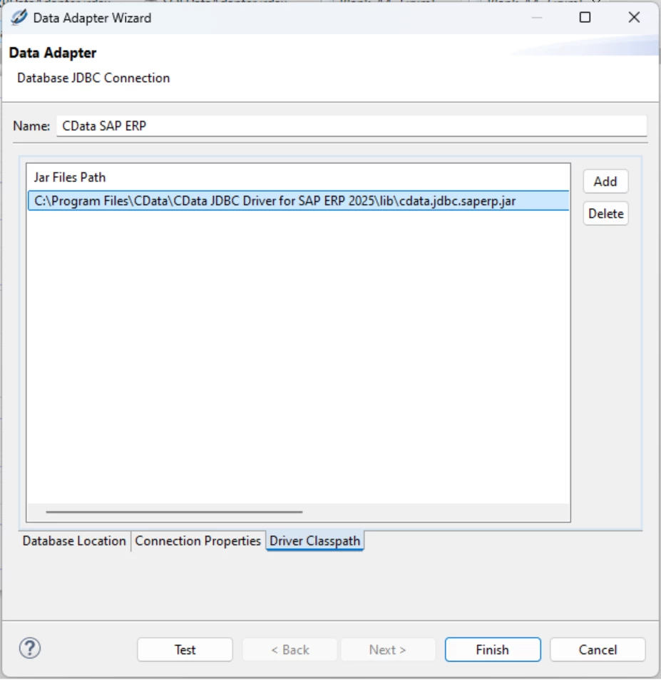Click the Data Adapter Wizard feather icon
661x680 pixels.
[x=19, y=18]
